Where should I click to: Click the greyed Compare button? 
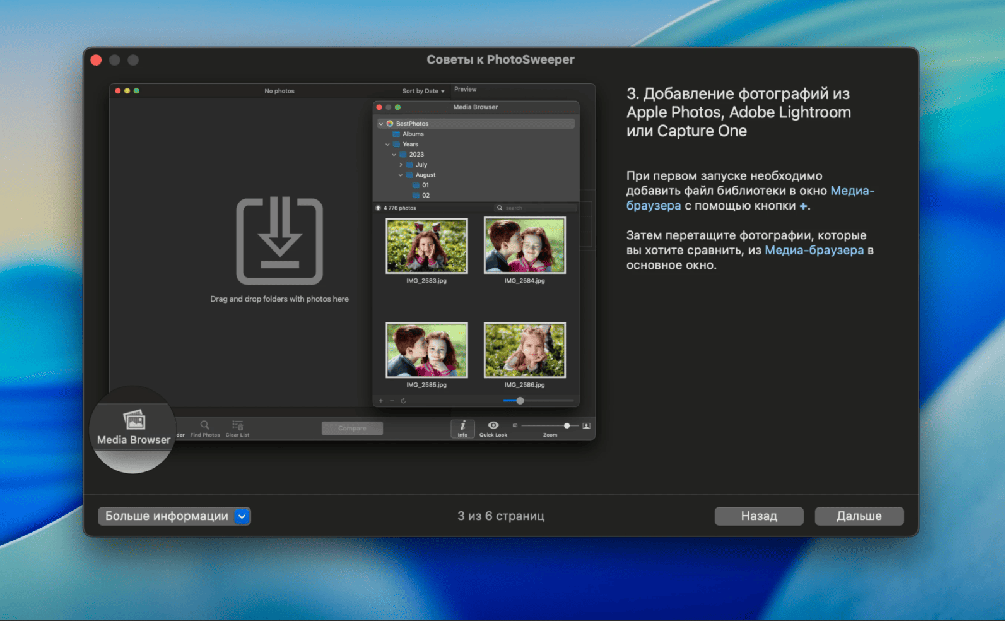click(352, 428)
